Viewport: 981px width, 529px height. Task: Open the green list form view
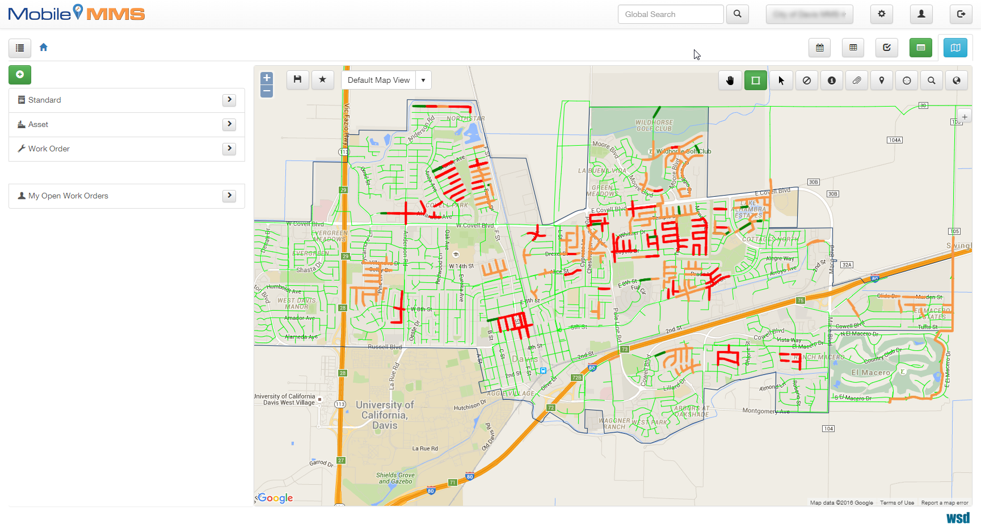click(x=921, y=48)
